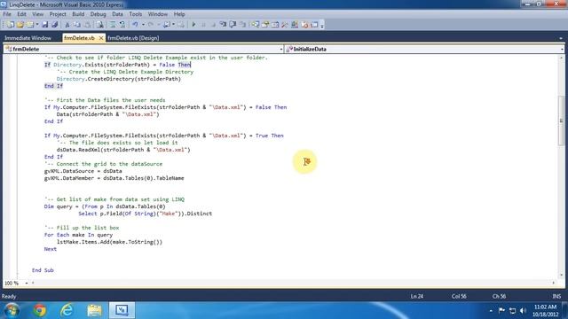Viewport: 568px width, 319px height.
Task: Open the Window menu
Action: pos(158,14)
